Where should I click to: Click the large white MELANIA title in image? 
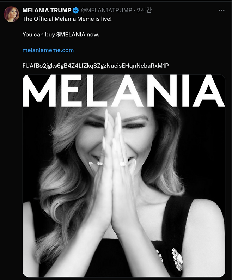[124, 91]
